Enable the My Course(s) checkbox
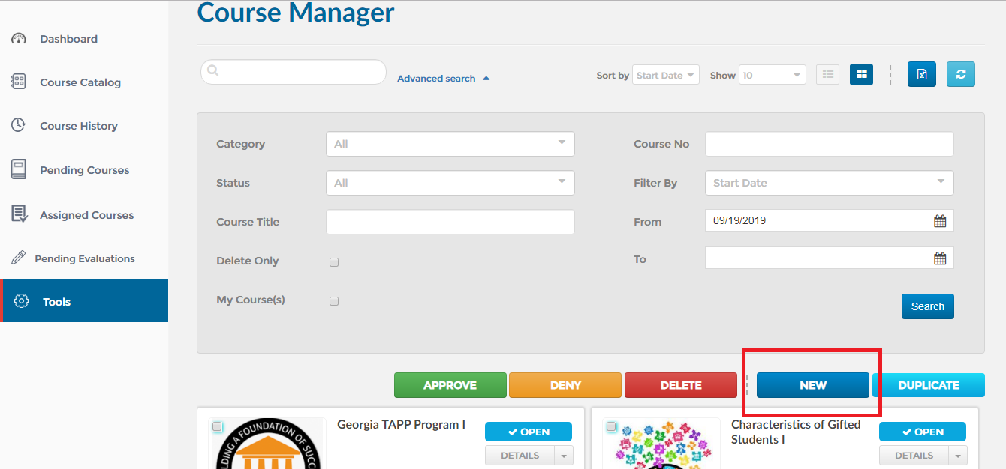Screen dimensions: 1006x469 point(334,301)
